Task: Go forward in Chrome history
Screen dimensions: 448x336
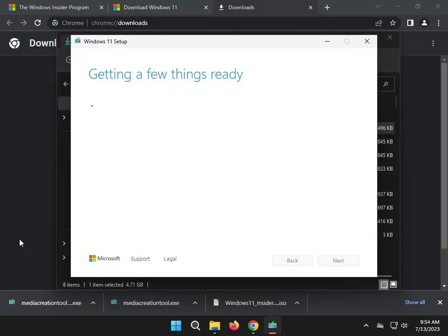Action: click(24, 23)
